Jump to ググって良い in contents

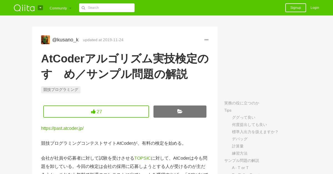pyautogui.click(x=244, y=117)
